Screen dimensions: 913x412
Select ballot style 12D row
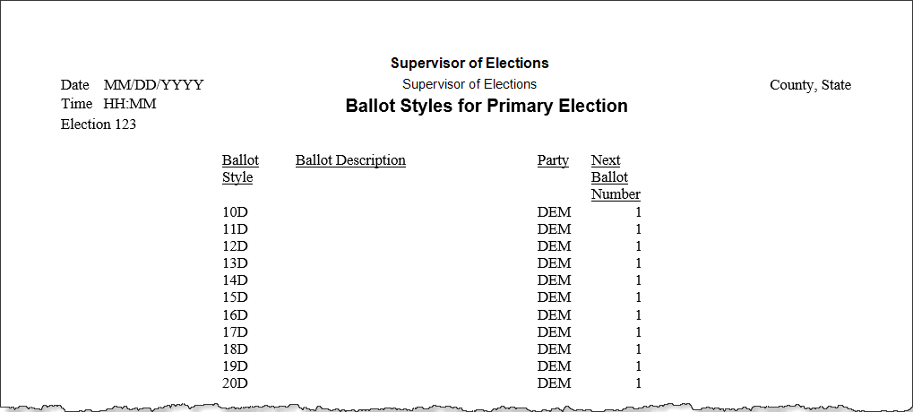(432, 246)
